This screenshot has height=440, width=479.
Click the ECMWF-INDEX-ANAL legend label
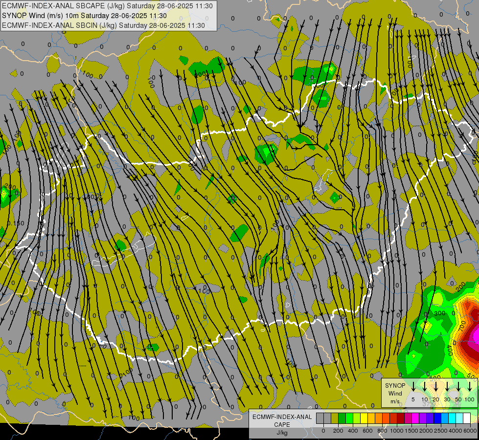pyautogui.click(x=282, y=417)
